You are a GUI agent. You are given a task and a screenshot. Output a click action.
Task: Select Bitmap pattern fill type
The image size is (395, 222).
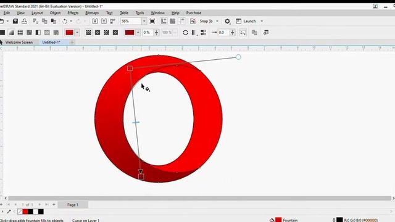(x=29, y=33)
